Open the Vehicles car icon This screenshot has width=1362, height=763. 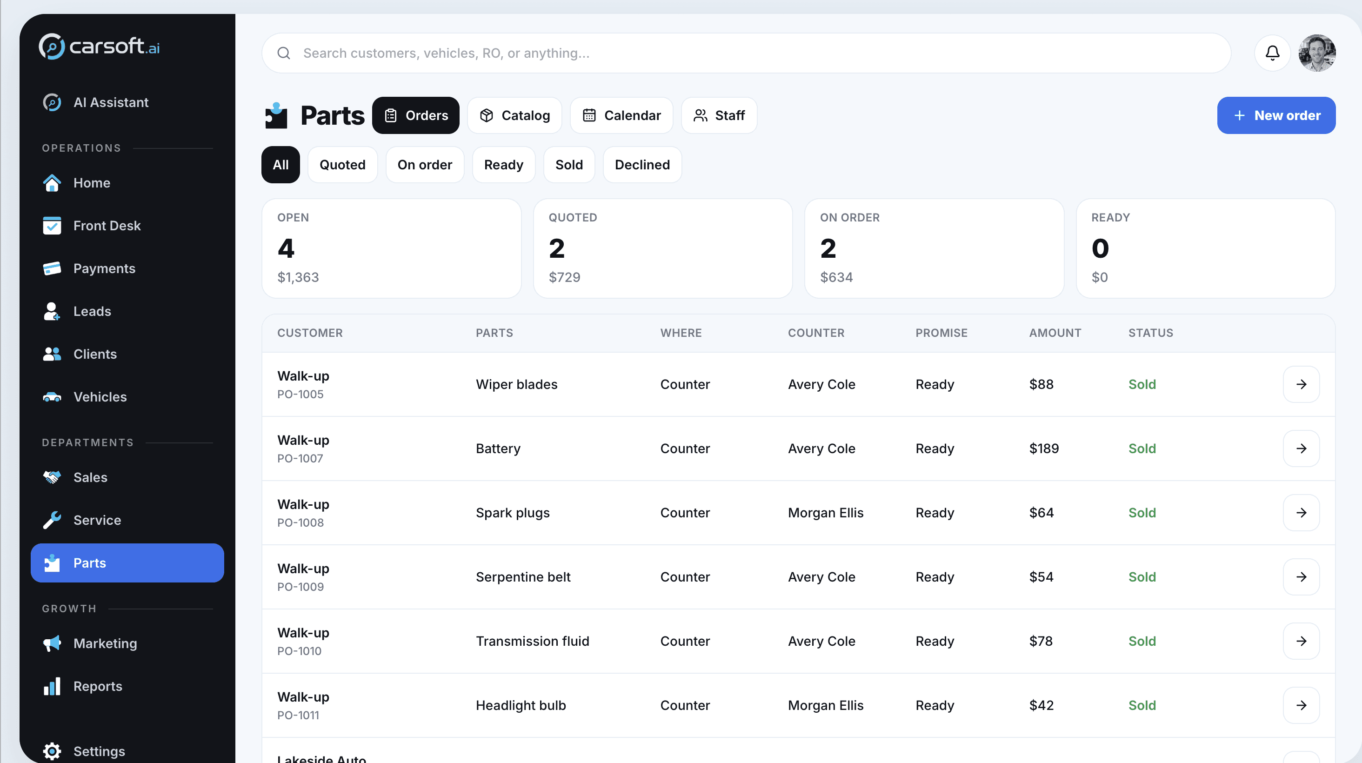pos(52,397)
